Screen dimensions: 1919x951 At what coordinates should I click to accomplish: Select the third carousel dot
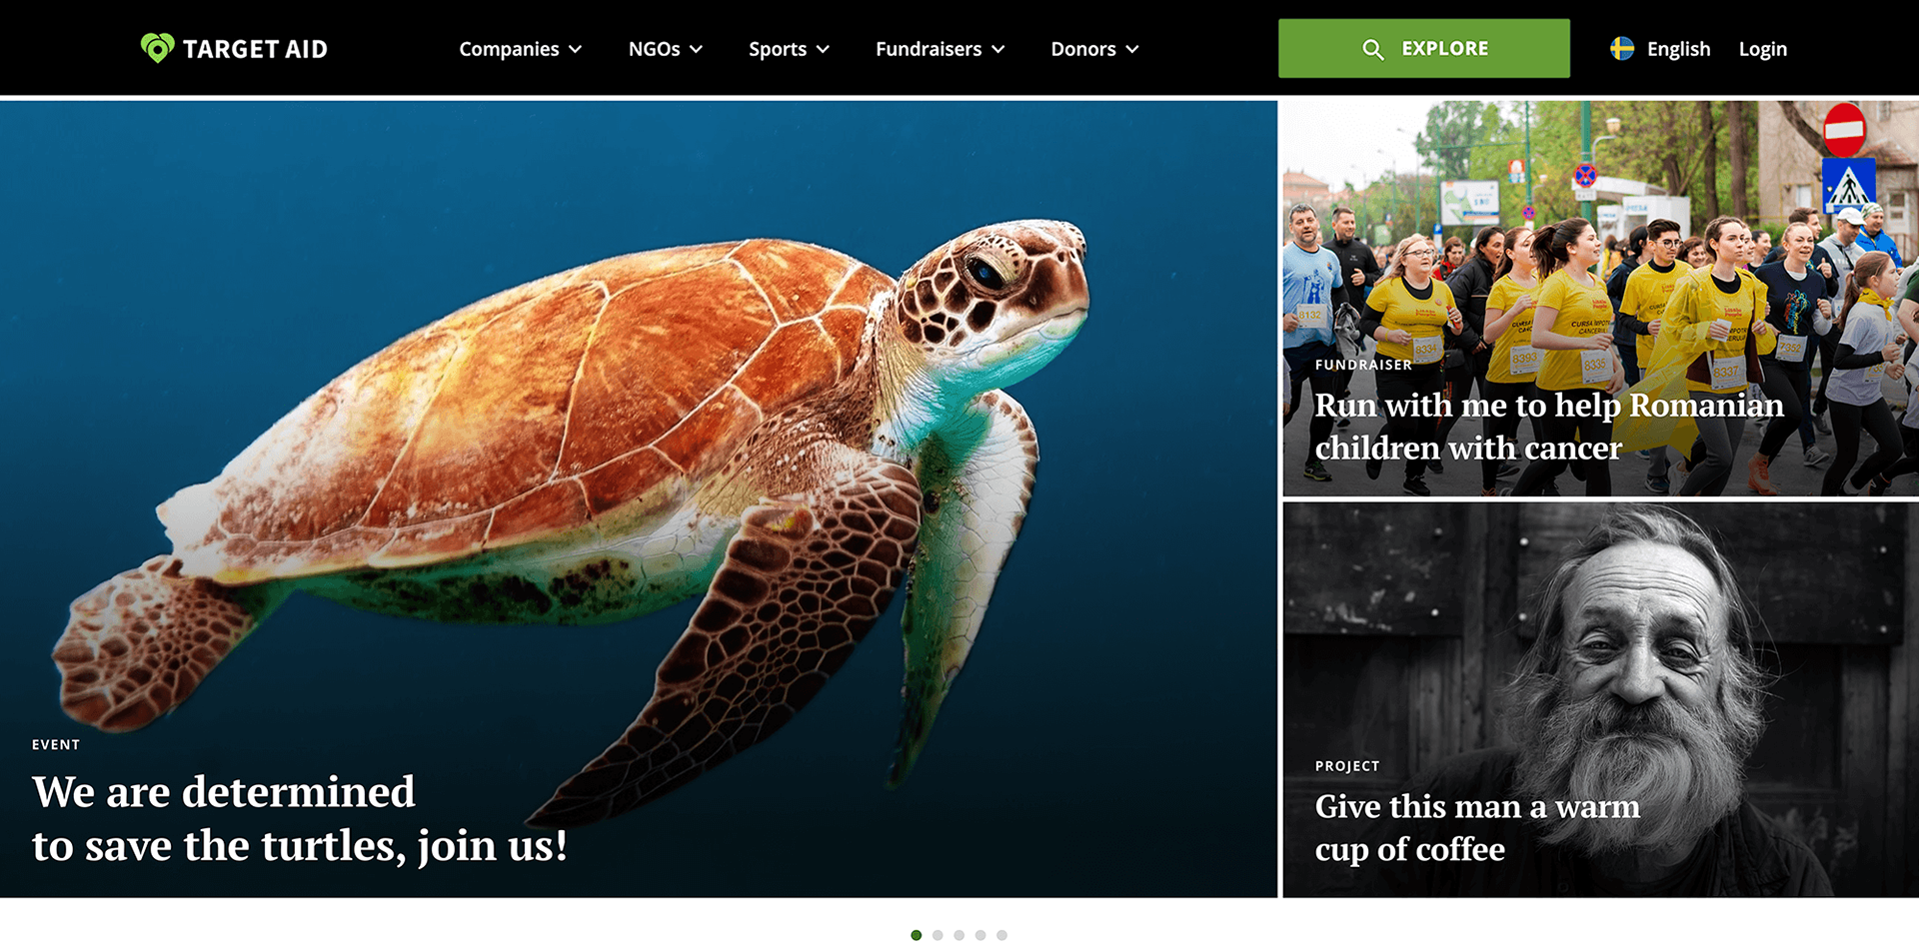pyautogui.click(x=959, y=935)
